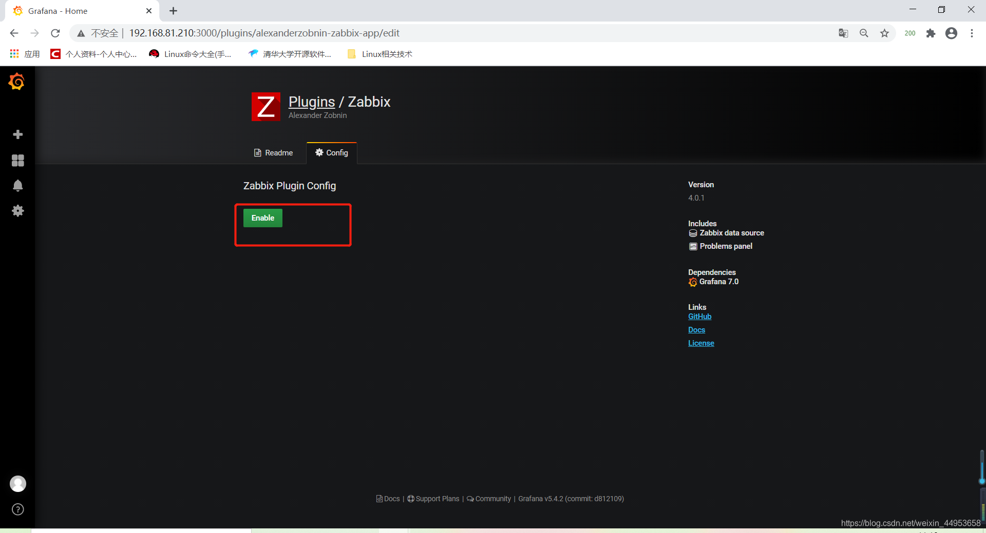
Task: Open the License link
Action: click(x=701, y=343)
